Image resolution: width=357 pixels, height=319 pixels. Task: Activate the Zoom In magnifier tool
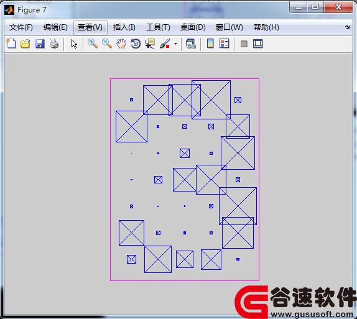[93, 44]
